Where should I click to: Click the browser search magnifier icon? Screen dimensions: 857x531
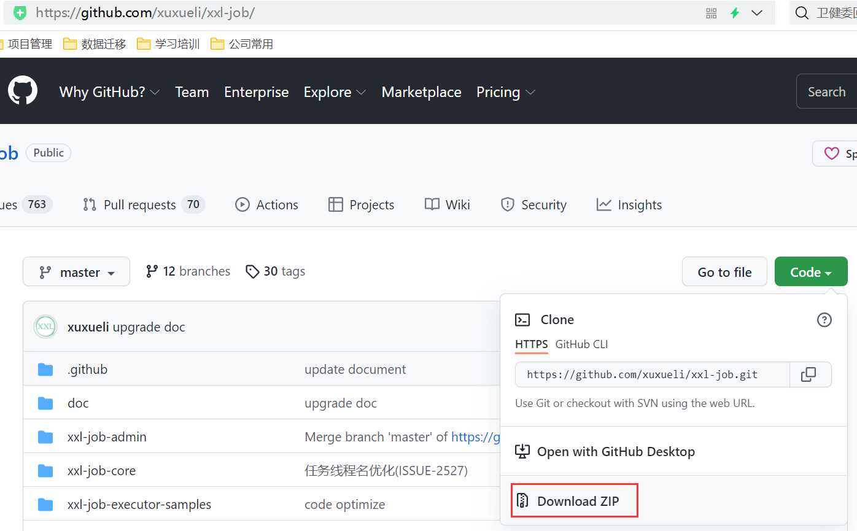click(802, 13)
